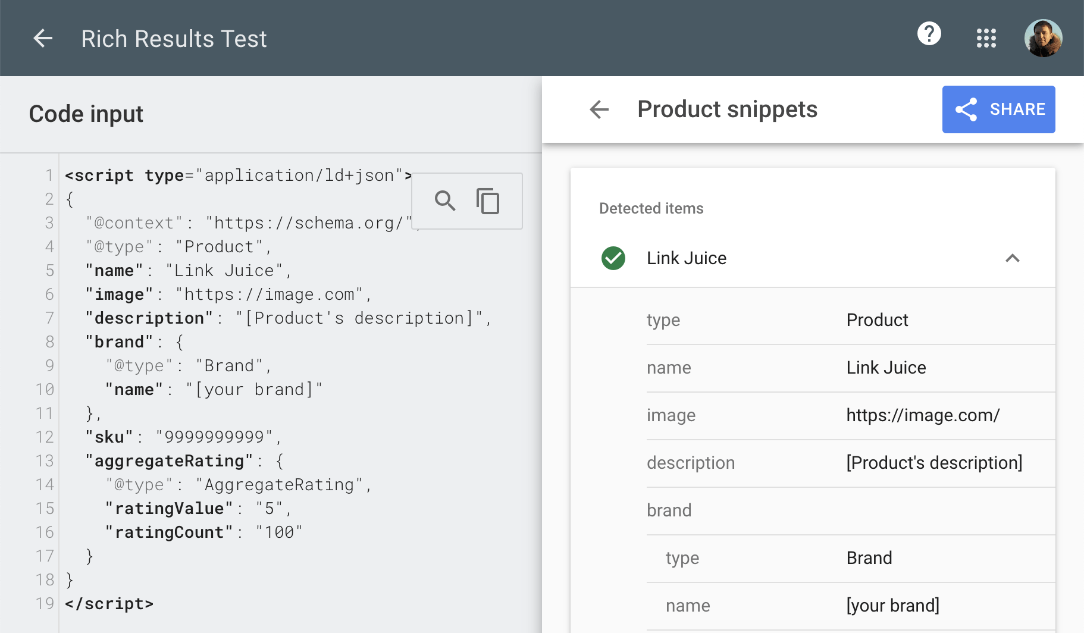Open the image URL https://image.com/
Screen dimensions: 1084x633
923,415
